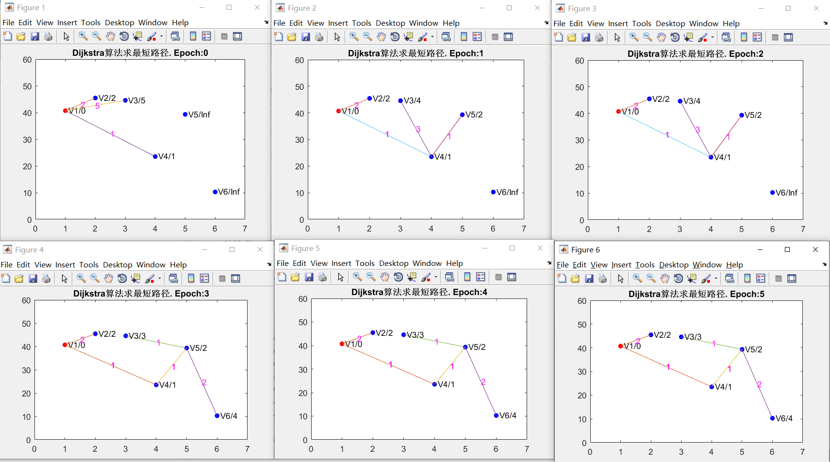Open Brush tool dropdown arrow in Figure 5
Image resolution: width=830 pixels, height=462 pixels.
pyautogui.click(x=435, y=277)
